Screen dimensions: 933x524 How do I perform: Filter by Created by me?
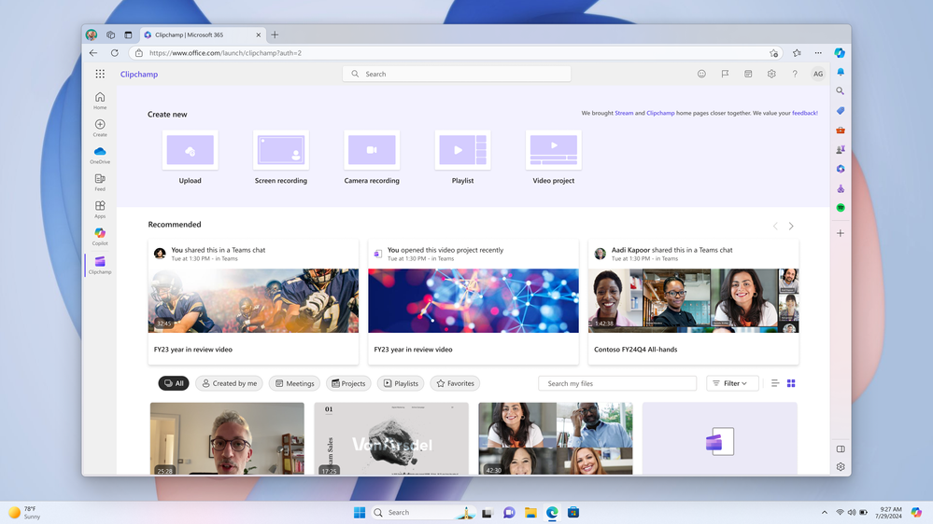(229, 383)
